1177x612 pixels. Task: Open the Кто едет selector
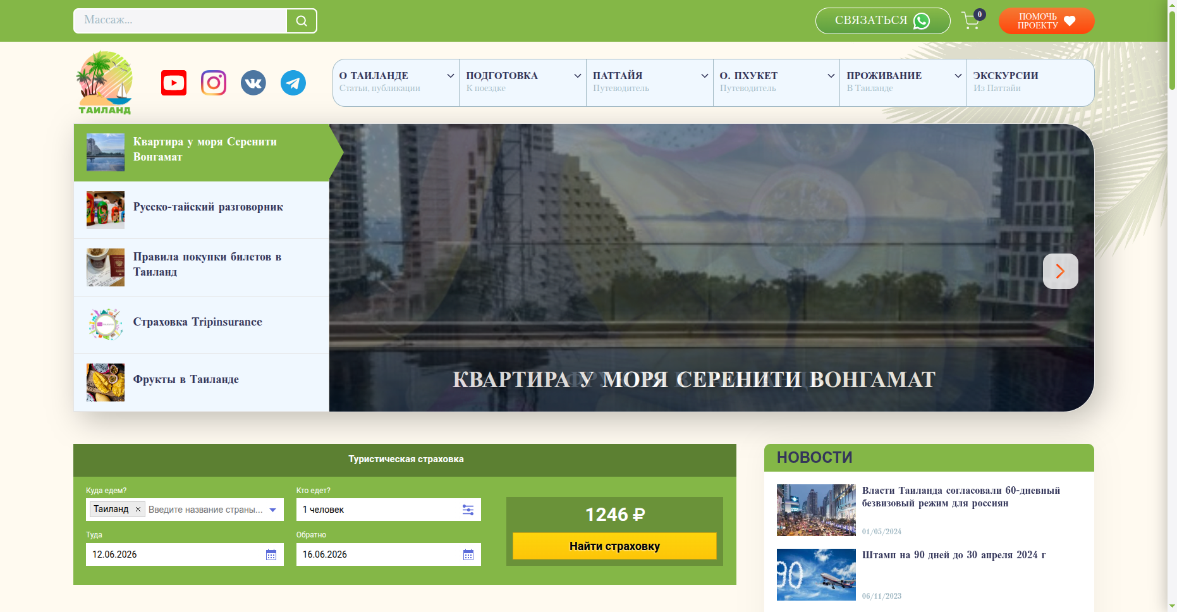(x=389, y=510)
